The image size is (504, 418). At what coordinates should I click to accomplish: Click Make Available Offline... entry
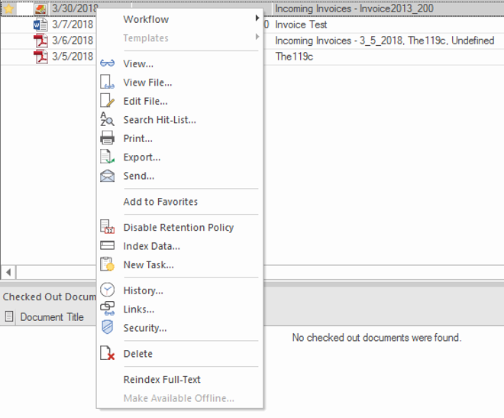click(179, 397)
